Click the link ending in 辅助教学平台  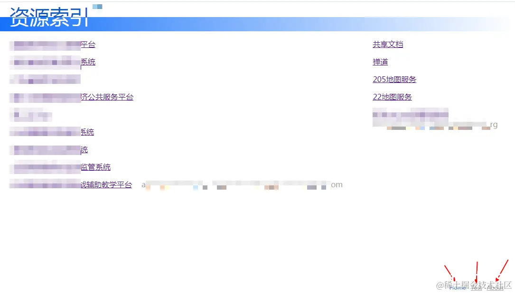click(x=72, y=184)
